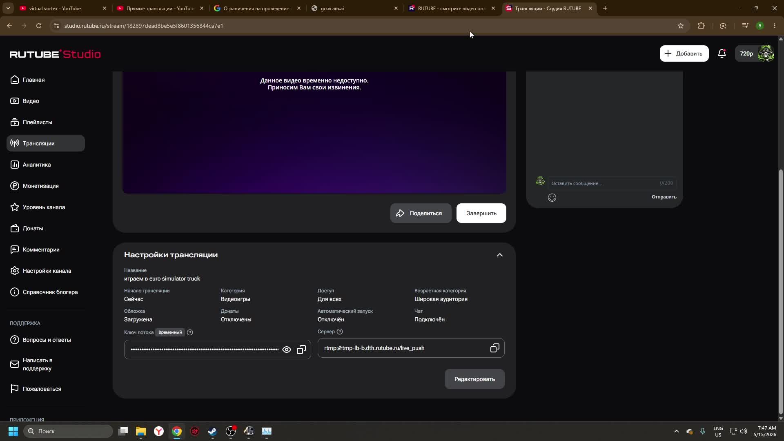Open Комментарии in the sidebar
This screenshot has height=441, width=784.
tap(46, 249)
